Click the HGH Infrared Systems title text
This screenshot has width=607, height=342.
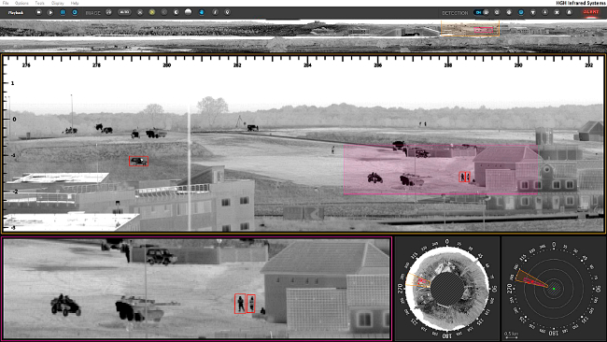tap(581, 3)
